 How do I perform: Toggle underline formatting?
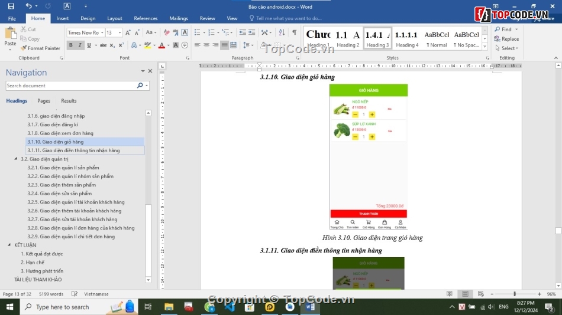click(89, 45)
